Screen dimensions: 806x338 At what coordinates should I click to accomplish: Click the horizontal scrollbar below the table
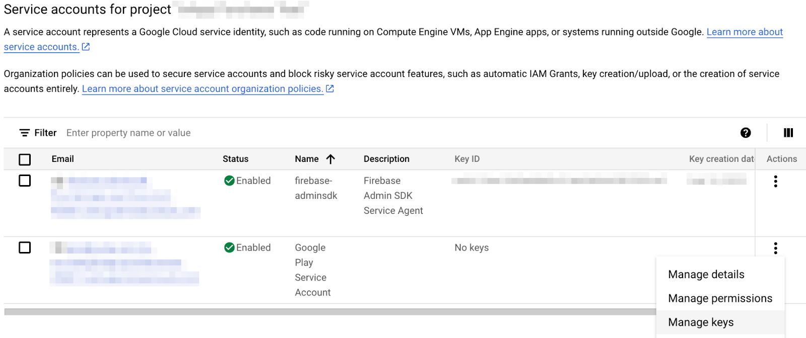click(327, 312)
